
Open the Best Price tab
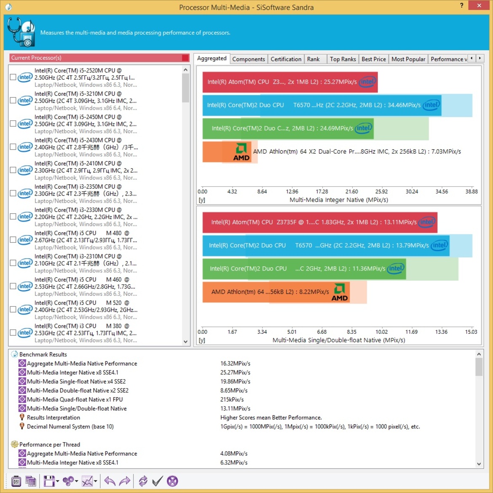point(373,59)
